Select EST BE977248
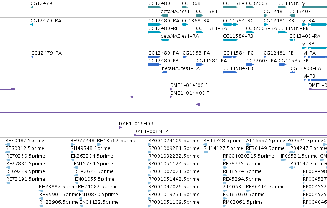The height and width of the screenshot is (208, 327). (83, 141)
